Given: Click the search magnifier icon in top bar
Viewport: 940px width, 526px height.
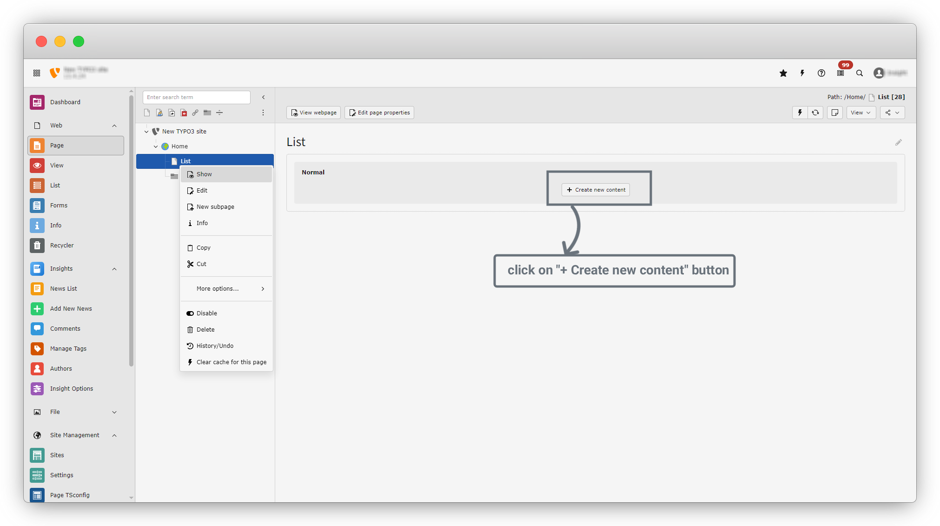Looking at the screenshot, I should pos(860,73).
